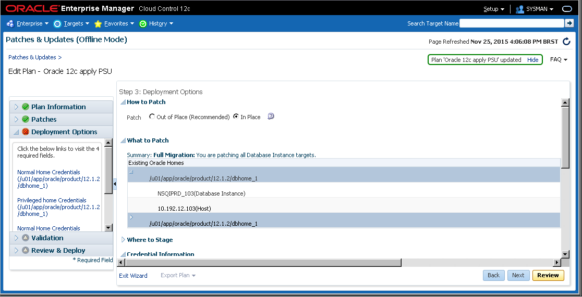Refresh the page with the refresh icon

[566, 42]
